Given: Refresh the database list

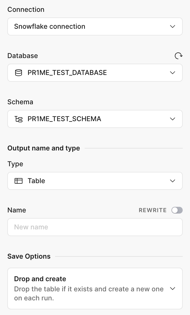Looking at the screenshot, I should pos(178,56).
